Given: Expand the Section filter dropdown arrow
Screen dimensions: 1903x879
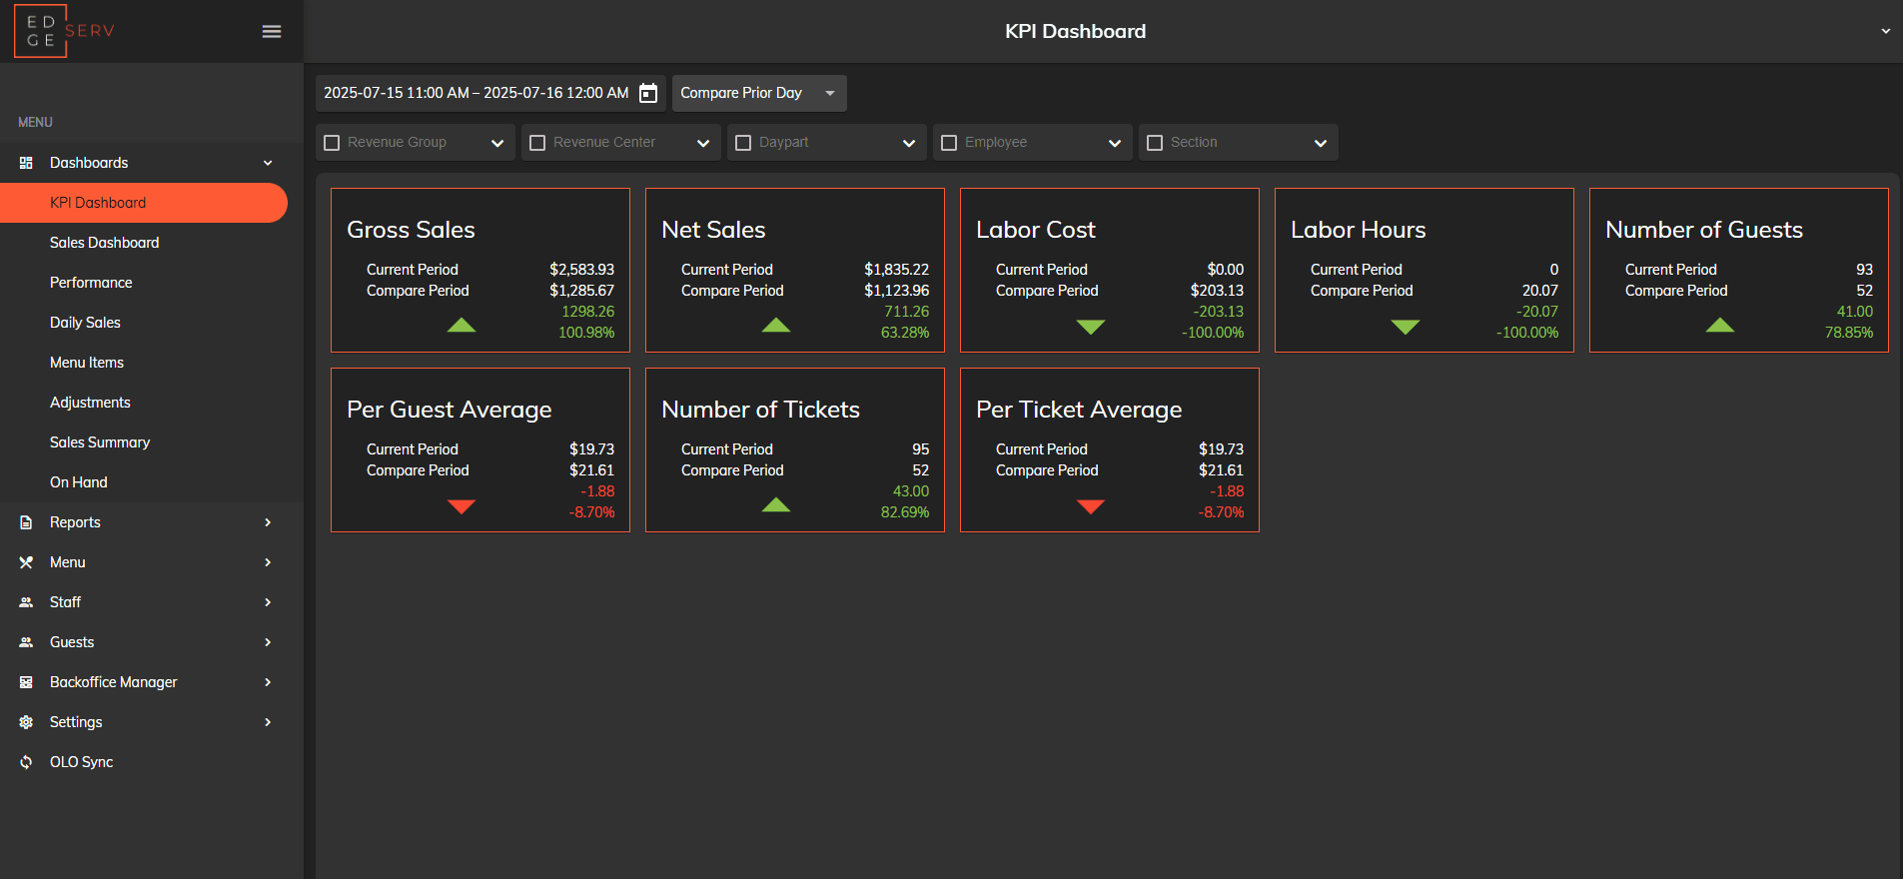Looking at the screenshot, I should point(1320,143).
